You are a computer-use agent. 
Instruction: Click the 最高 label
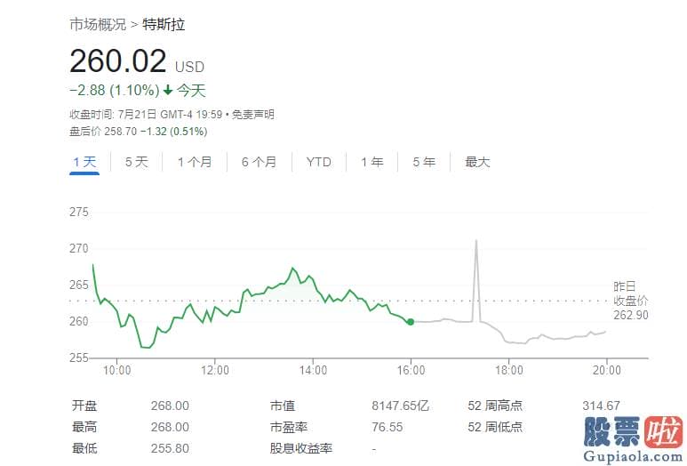(x=84, y=427)
